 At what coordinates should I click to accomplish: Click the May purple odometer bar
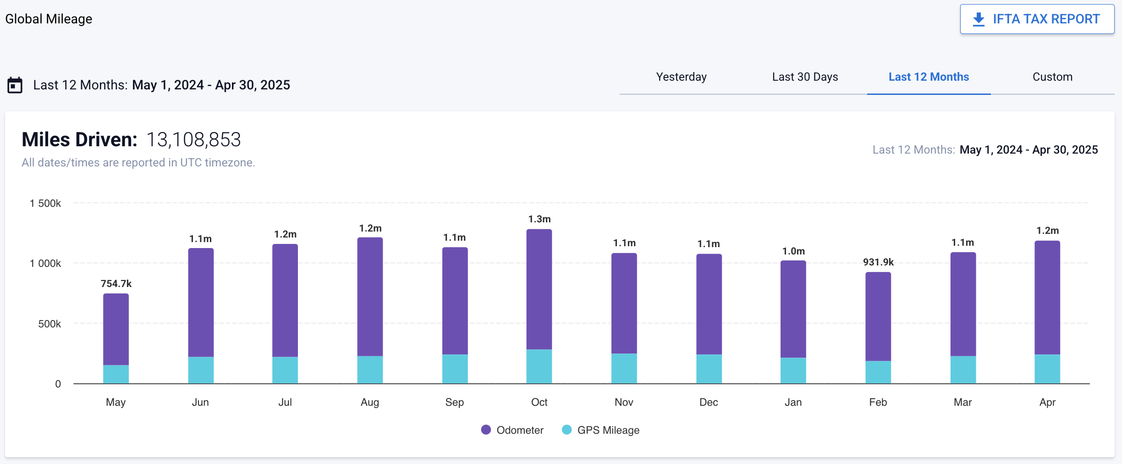click(116, 329)
